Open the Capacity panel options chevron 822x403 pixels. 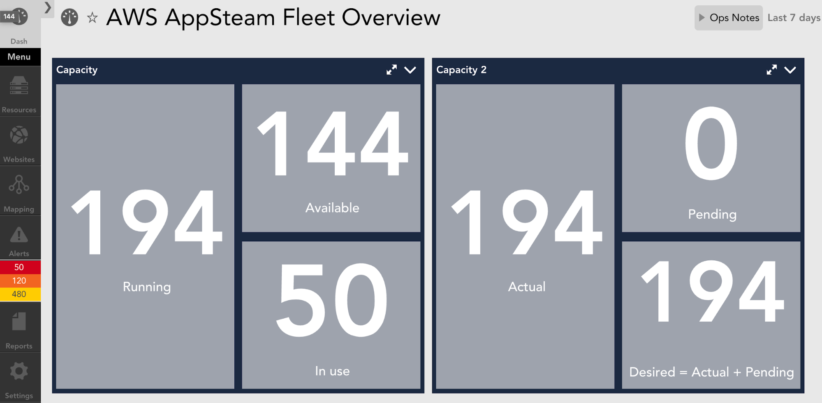(410, 71)
